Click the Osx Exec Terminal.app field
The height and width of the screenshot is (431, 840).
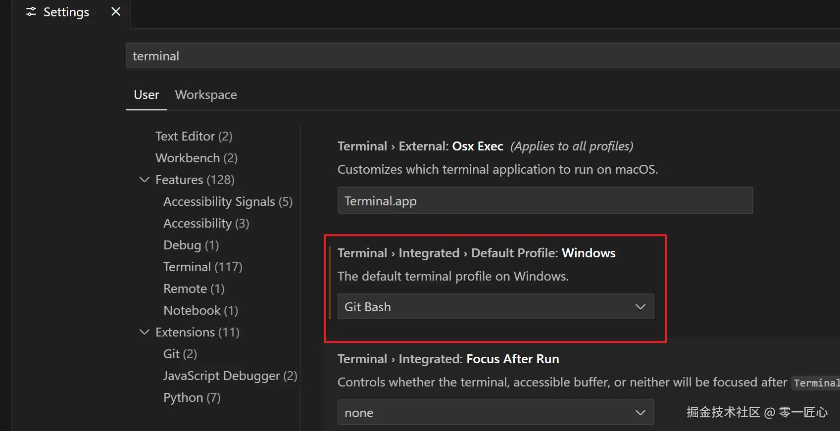point(545,201)
